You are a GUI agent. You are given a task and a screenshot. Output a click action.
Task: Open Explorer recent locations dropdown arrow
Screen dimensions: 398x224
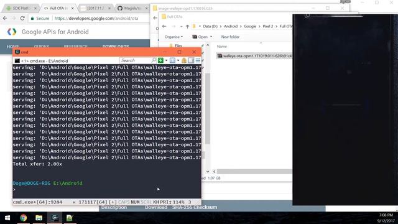point(181,26)
